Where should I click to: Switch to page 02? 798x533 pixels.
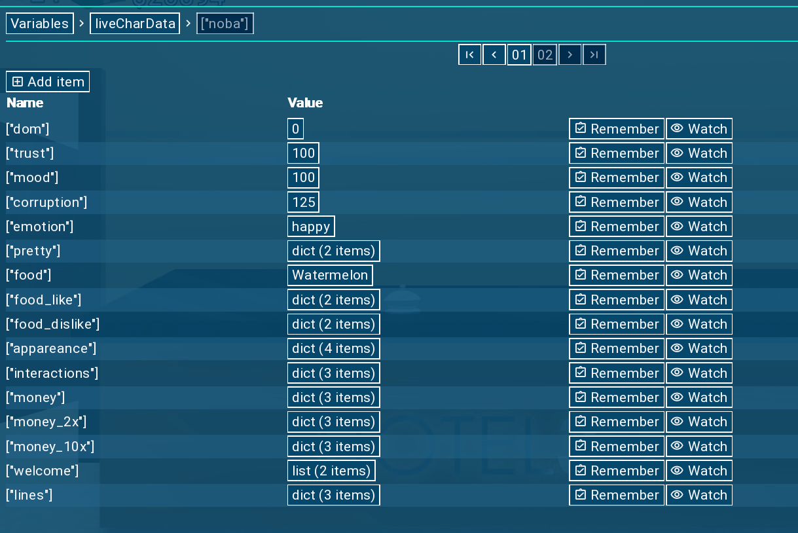pos(545,55)
